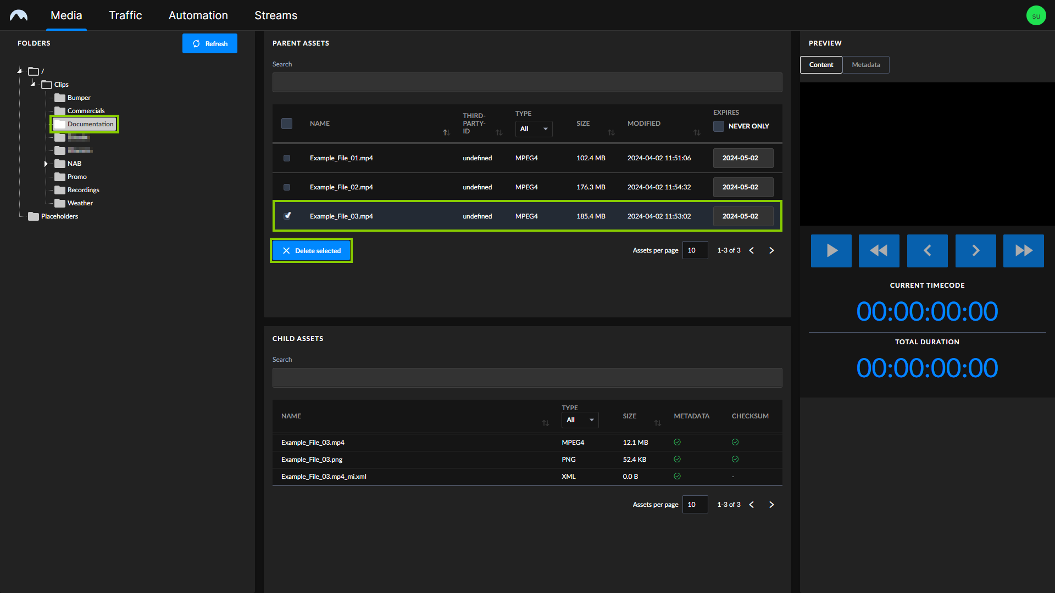Switch to the Traffic tab

pyautogui.click(x=125, y=15)
